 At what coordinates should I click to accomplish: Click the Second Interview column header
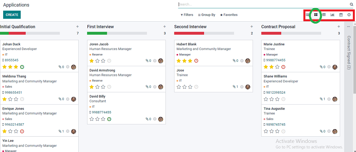190,27
